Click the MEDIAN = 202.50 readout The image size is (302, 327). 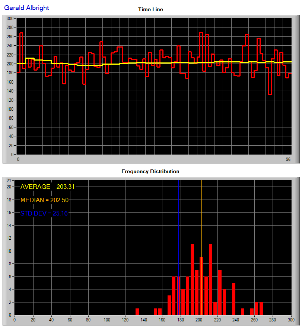[45, 200]
